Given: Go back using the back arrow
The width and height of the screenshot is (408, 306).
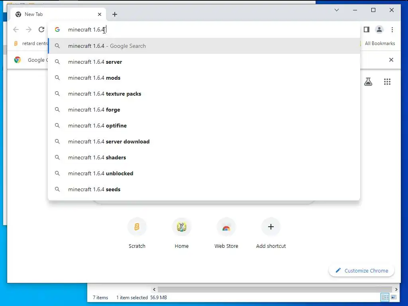Looking at the screenshot, I should 16,29.
